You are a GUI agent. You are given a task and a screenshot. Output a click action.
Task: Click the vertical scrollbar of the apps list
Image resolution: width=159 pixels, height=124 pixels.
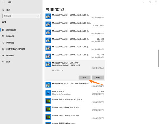pos(158,58)
